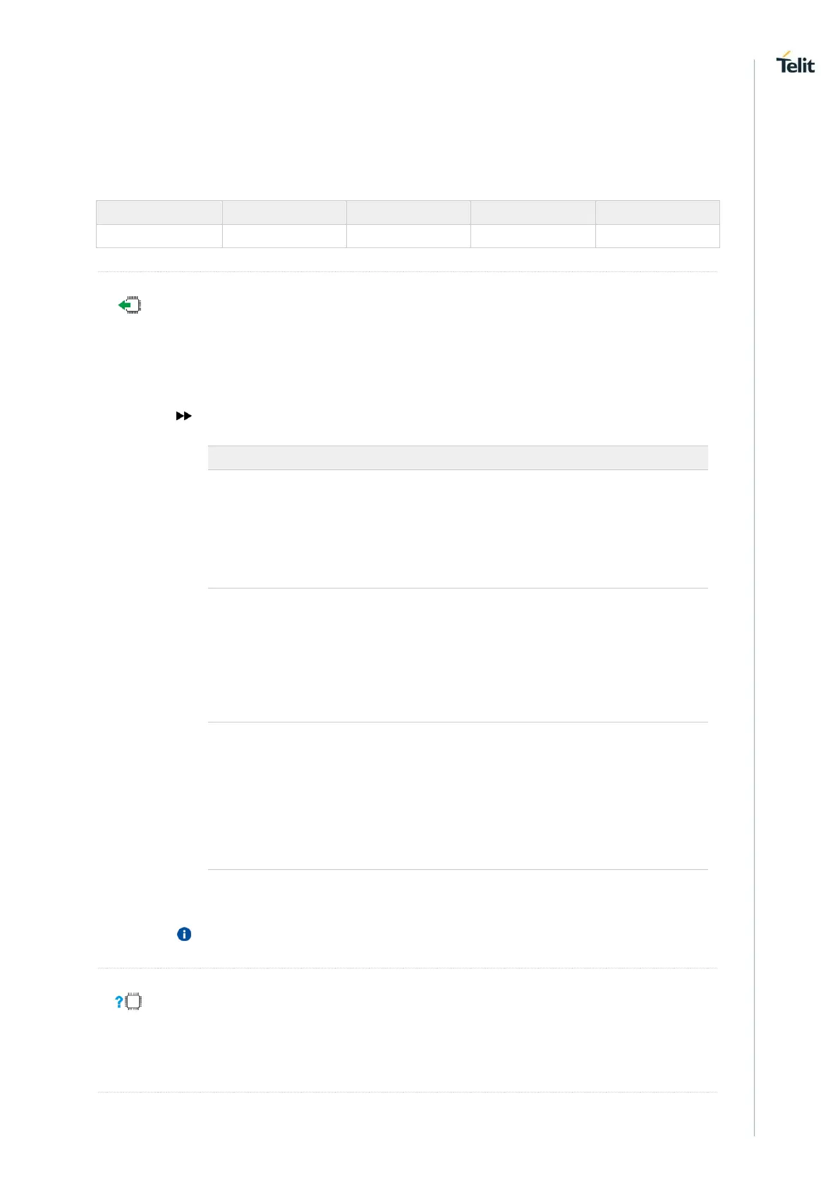Click third blank row of the lower table
The height and width of the screenshot is (1187, 840).
pyautogui.click(x=458, y=795)
